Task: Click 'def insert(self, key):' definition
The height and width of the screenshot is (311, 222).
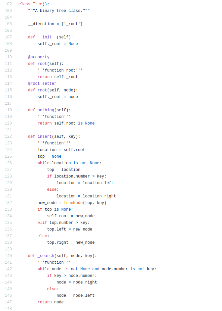Action: [x=54, y=136]
